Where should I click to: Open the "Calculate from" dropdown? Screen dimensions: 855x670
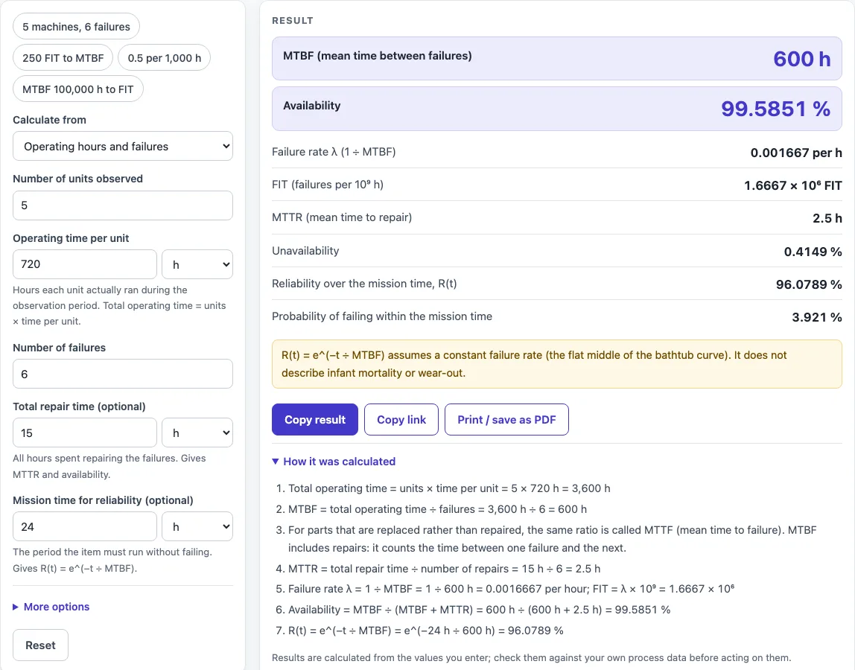(x=123, y=146)
